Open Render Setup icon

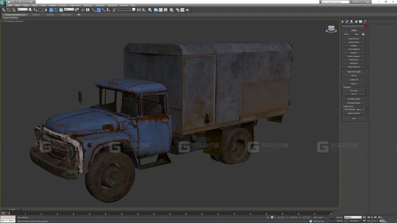(x=177, y=10)
